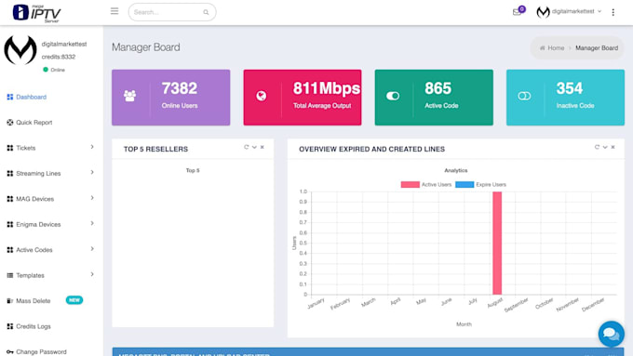Toggle the hamburger menu icon
The image size is (633, 356).
(114, 11)
